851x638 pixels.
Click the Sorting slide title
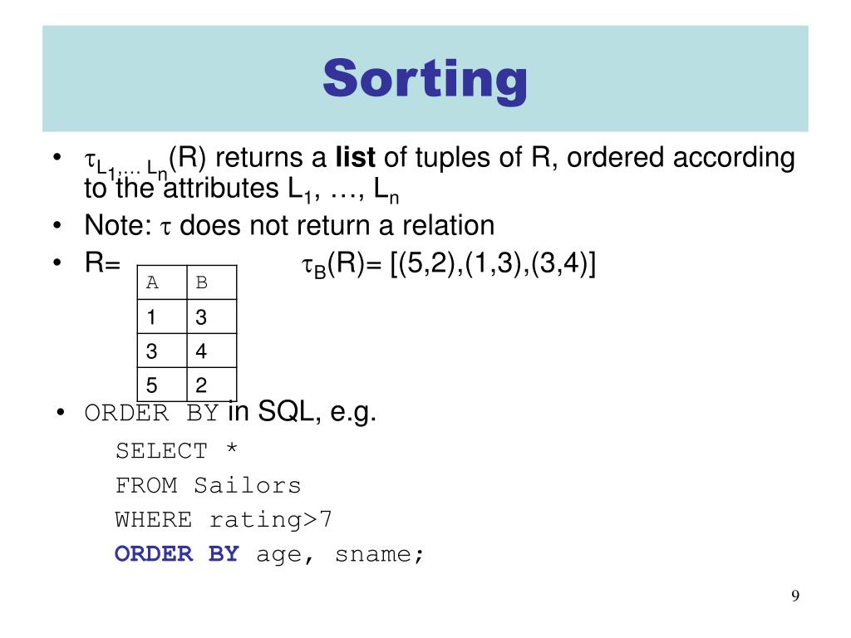425,79
